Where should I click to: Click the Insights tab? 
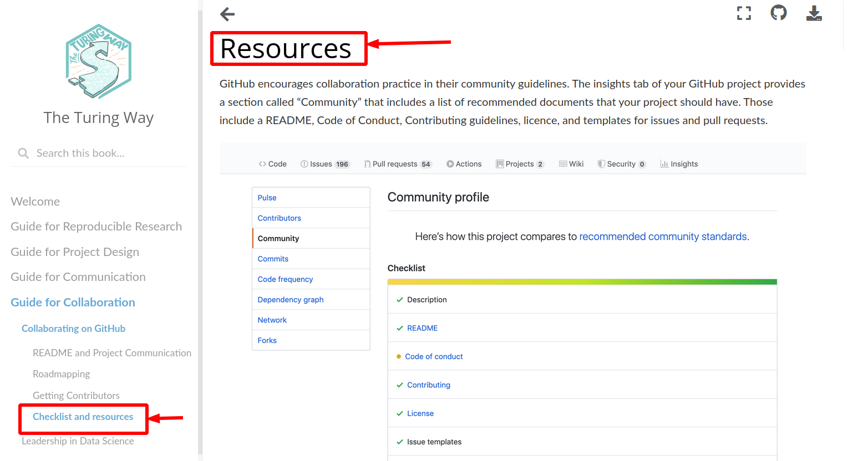point(679,164)
